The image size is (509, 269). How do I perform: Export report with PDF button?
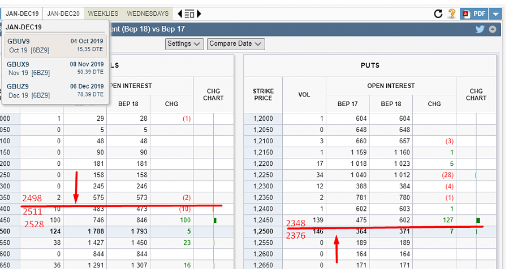(x=473, y=14)
